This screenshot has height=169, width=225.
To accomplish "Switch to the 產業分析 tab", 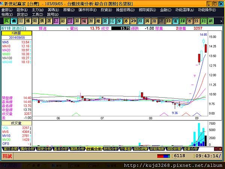I will pos(190,149).
